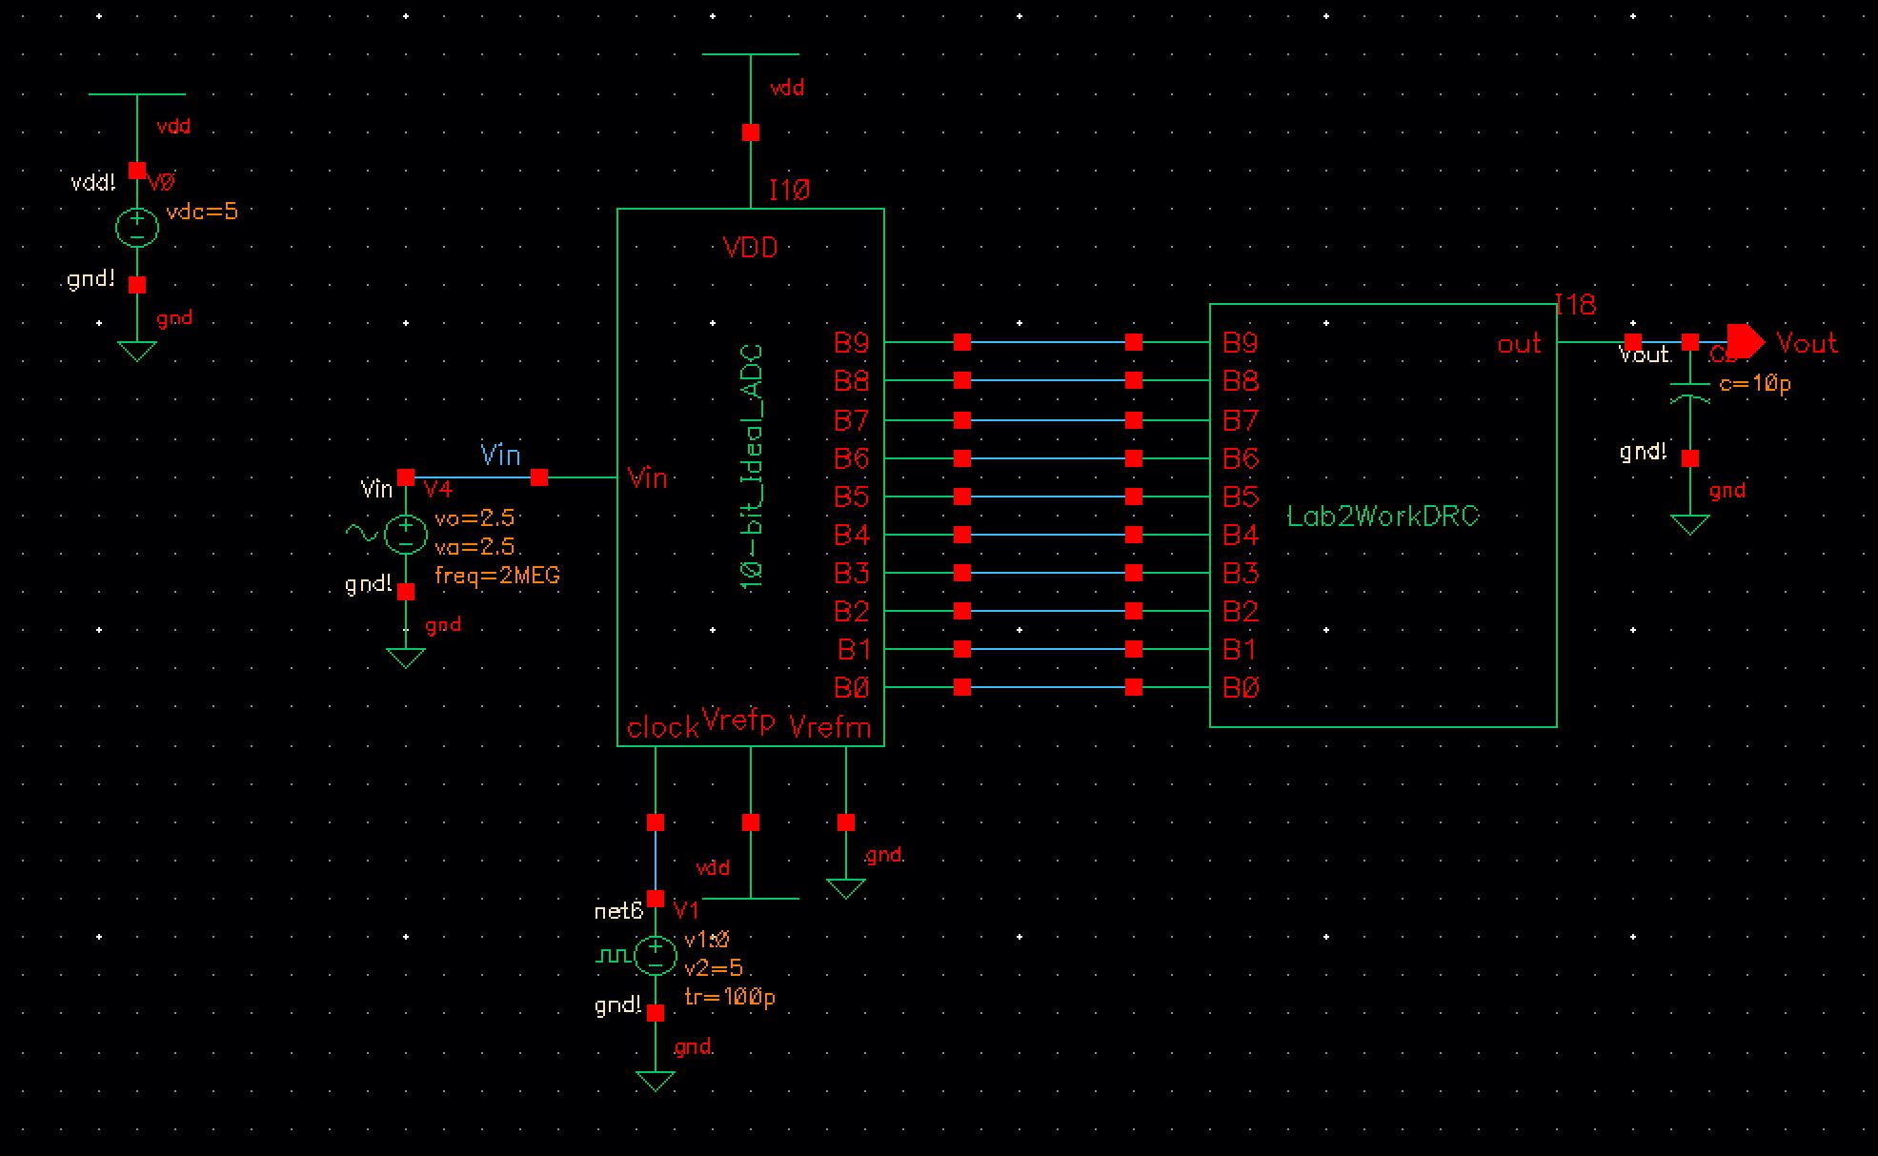Click the out pin label on Lab2WorkDRC
1878x1156 pixels.
(x=1519, y=344)
